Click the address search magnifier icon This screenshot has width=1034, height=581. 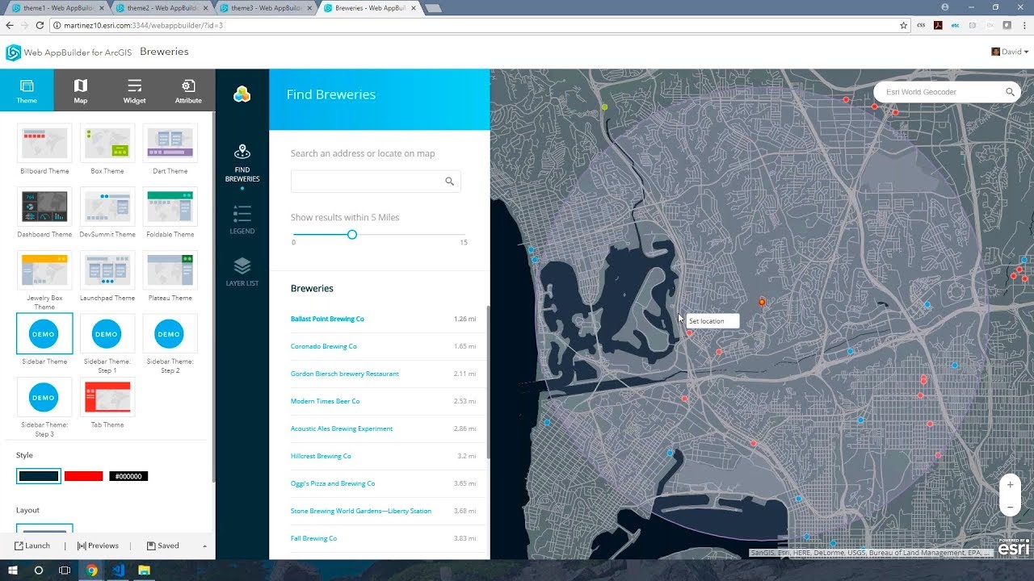[450, 182]
